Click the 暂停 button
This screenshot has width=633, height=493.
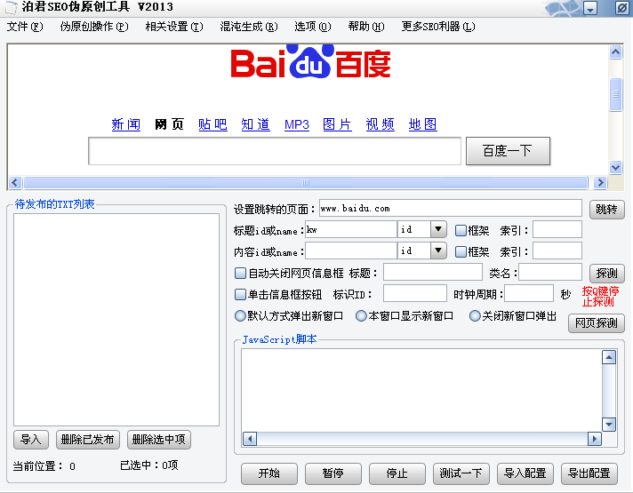[x=333, y=473]
